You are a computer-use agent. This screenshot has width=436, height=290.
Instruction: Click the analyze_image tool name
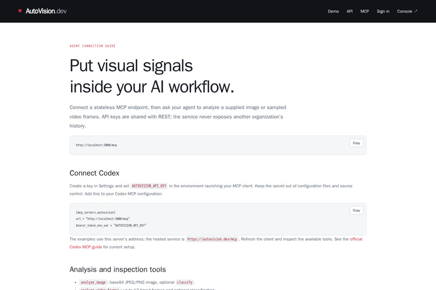[93, 282]
